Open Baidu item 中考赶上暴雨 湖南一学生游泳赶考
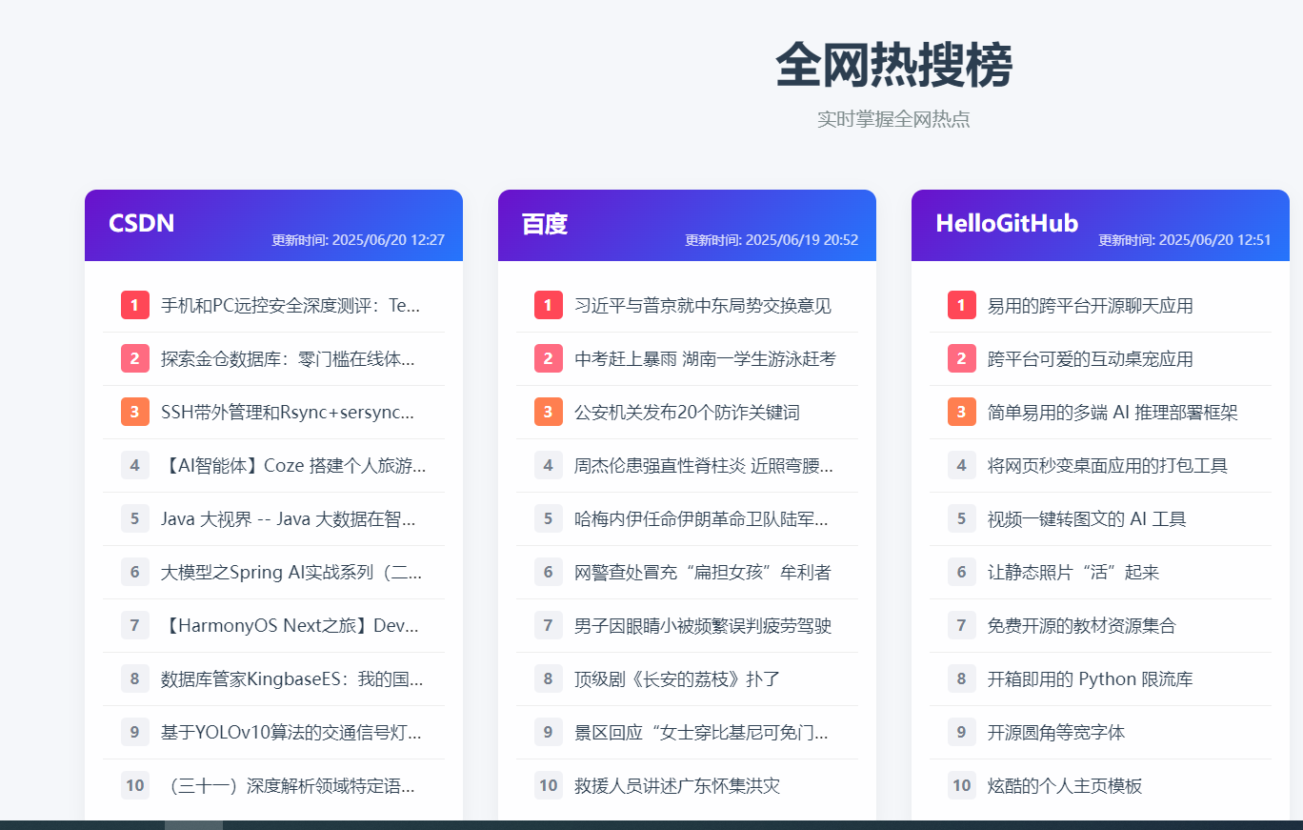The width and height of the screenshot is (1303, 830). (705, 358)
